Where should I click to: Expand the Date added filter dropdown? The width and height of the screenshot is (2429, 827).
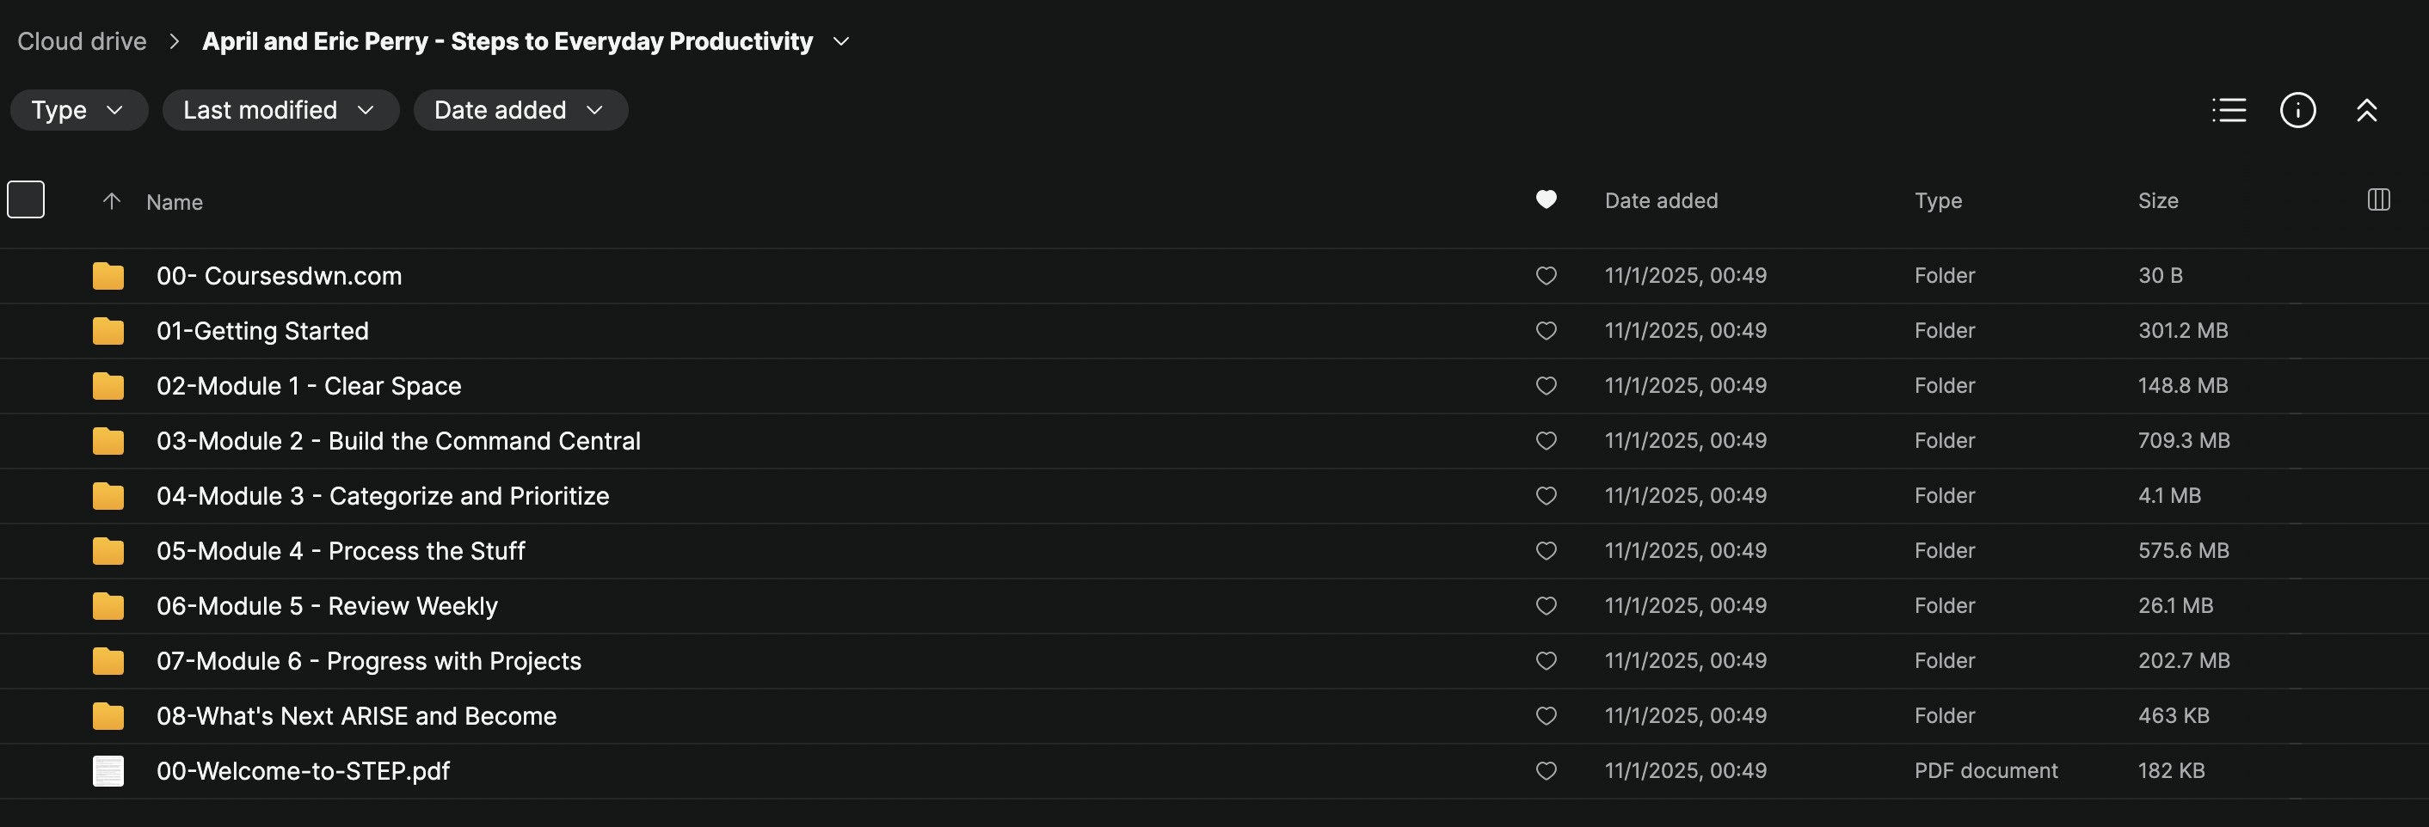click(520, 110)
